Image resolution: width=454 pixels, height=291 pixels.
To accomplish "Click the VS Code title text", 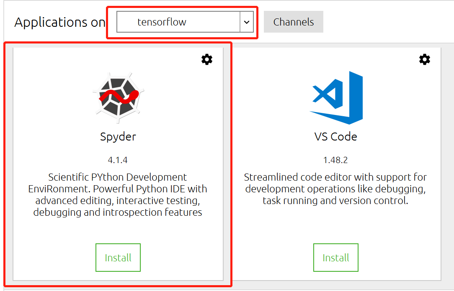I will (x=336, y=137).
